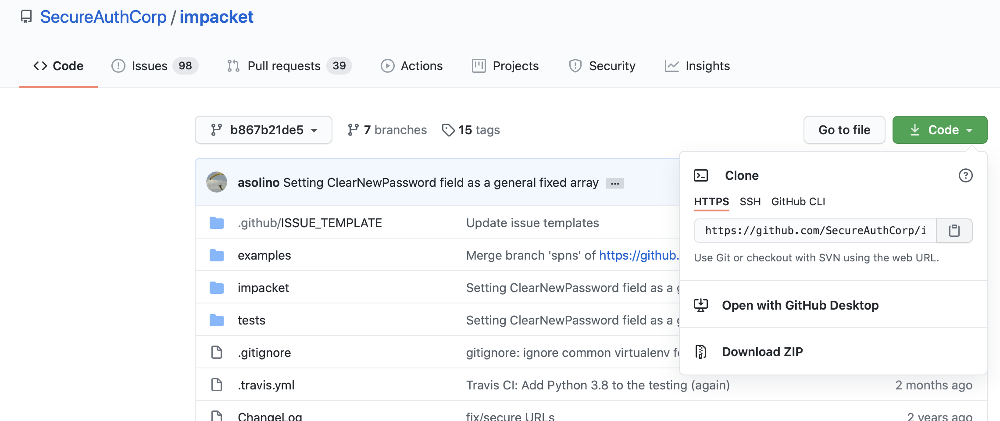Open the 'gitignore: ignore common virtualenv' commit

coord(572,353)
